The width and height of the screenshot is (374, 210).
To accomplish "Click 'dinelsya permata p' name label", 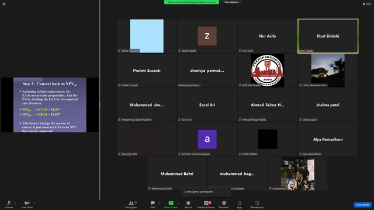I will (189, 85).
